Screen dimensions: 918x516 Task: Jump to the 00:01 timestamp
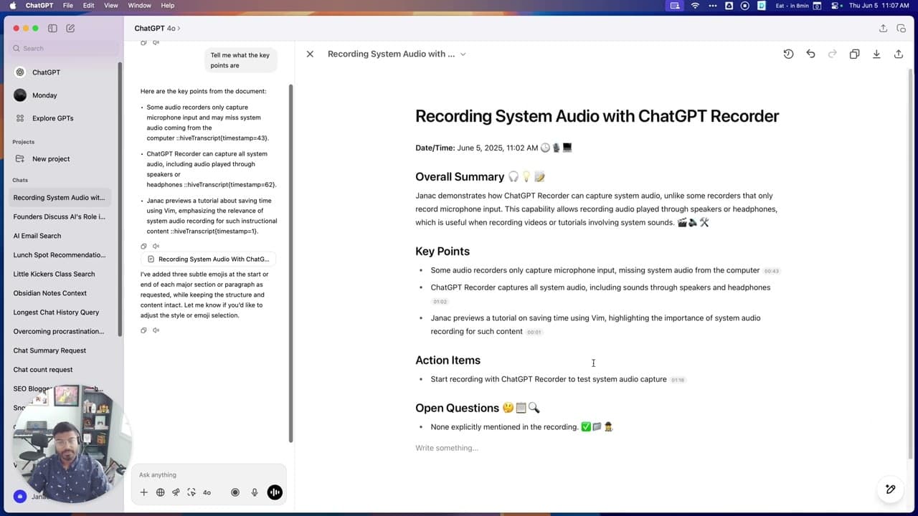pos(534,333)
